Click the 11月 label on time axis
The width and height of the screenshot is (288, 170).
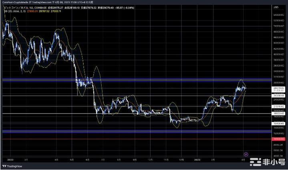[165, 159]
